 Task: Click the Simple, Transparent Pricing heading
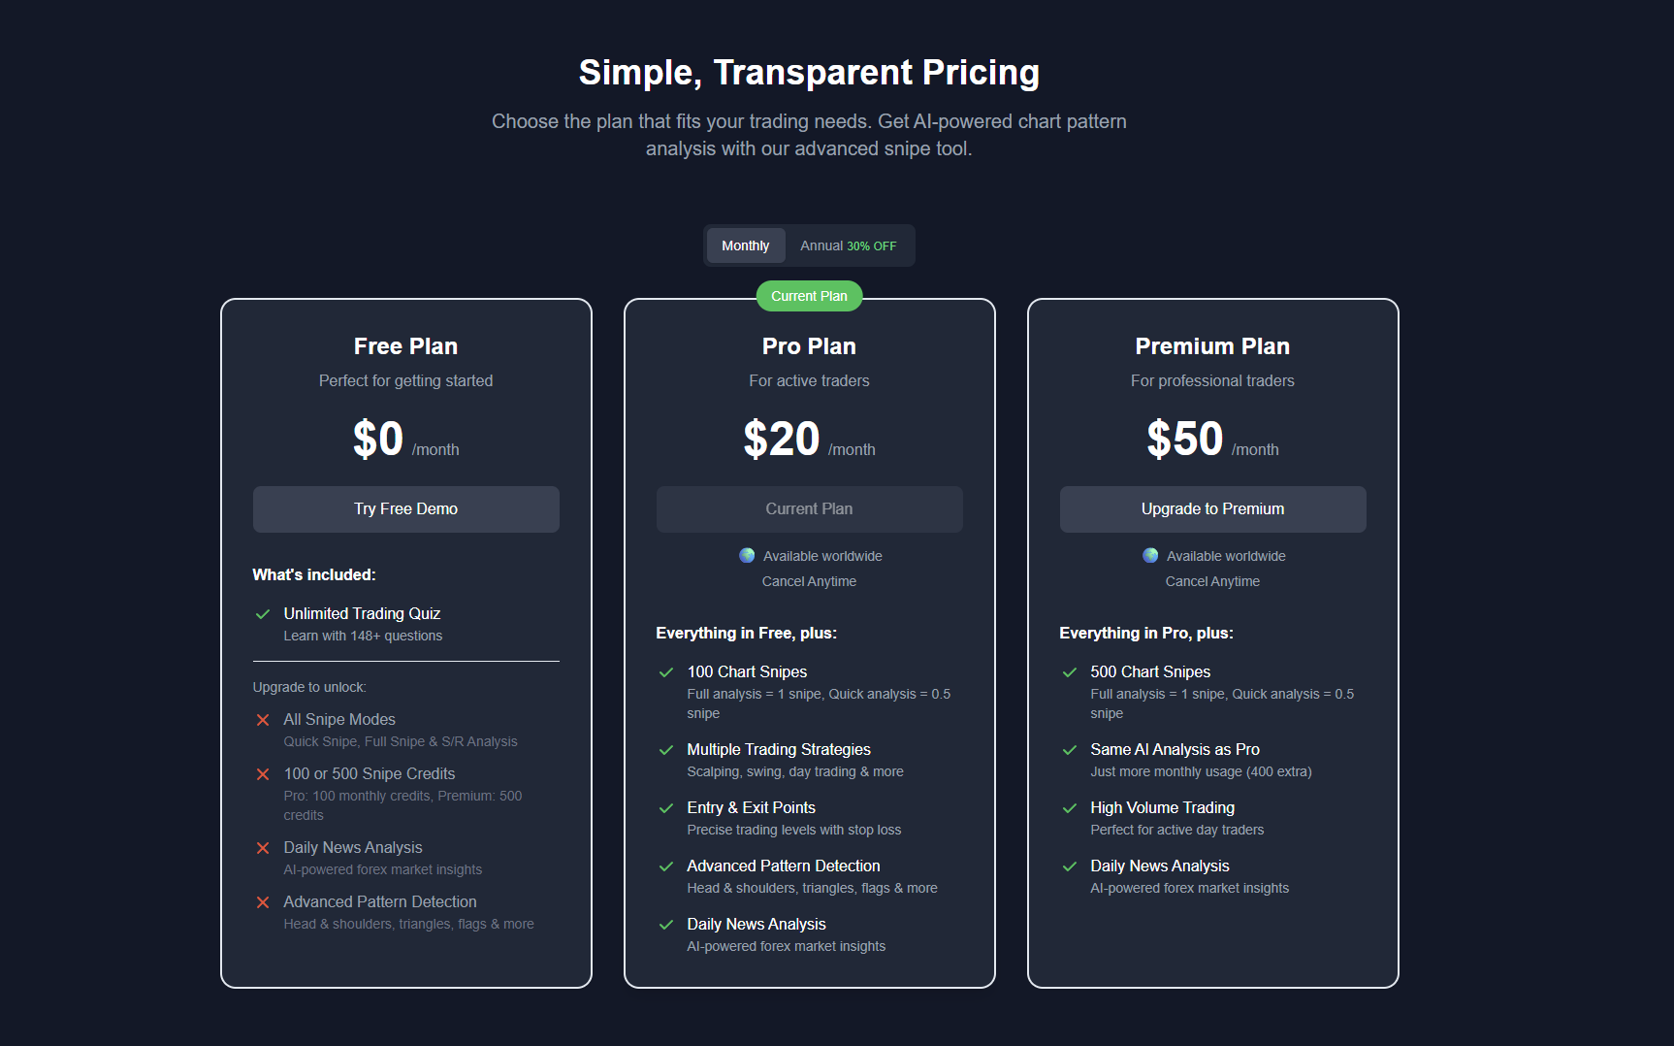click(809, 72)
